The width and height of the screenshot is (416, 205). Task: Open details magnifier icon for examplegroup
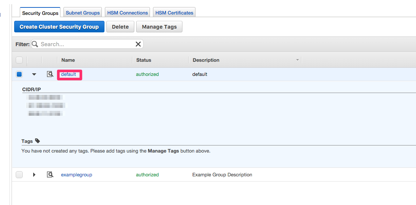pyautogui.click(x=50, y=174)
